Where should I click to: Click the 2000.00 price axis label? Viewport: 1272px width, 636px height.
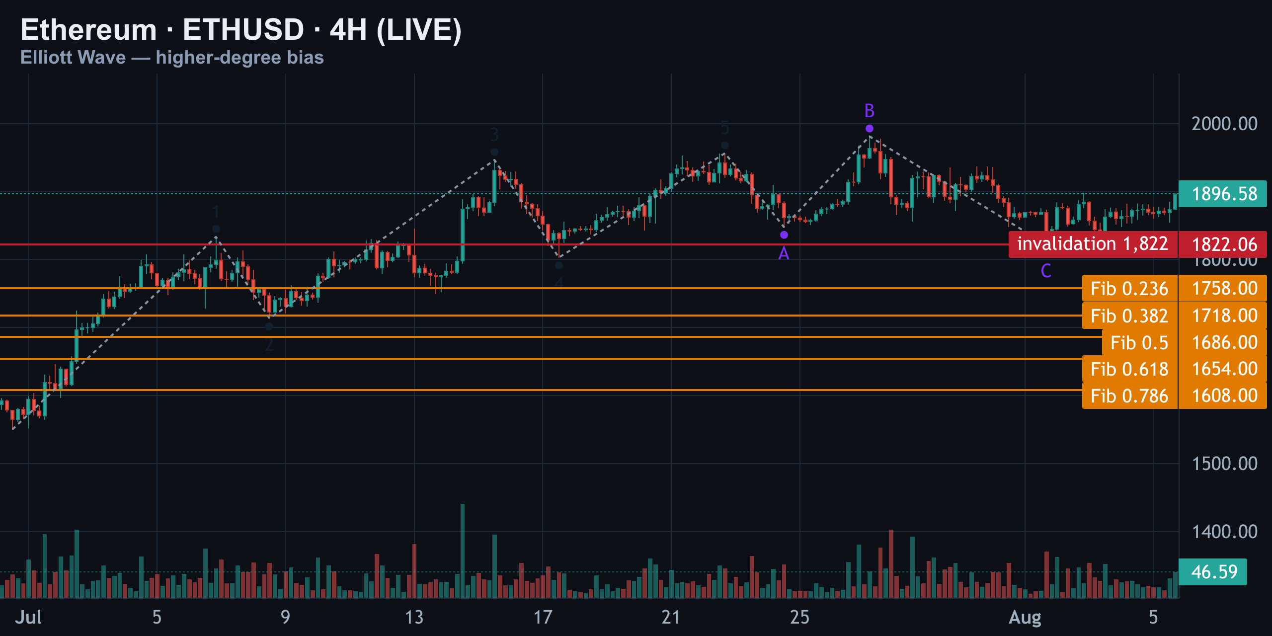(1224, 124)
